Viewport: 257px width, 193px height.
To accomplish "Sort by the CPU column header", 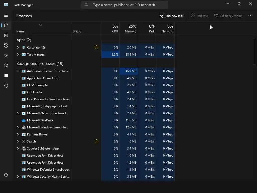I will (110, 28).
